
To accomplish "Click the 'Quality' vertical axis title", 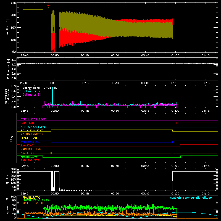I will 7,179.
